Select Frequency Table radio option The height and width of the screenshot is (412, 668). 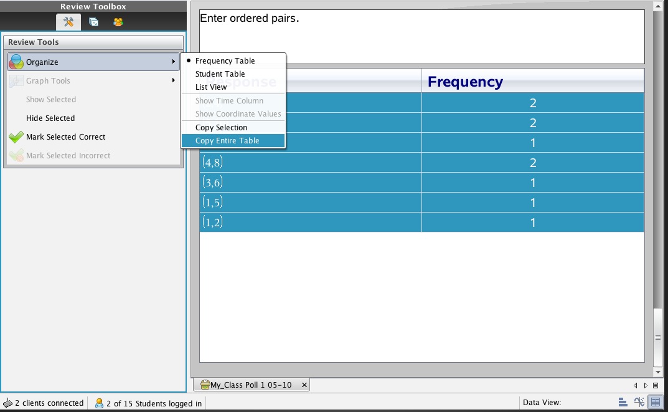click(225, 61)
